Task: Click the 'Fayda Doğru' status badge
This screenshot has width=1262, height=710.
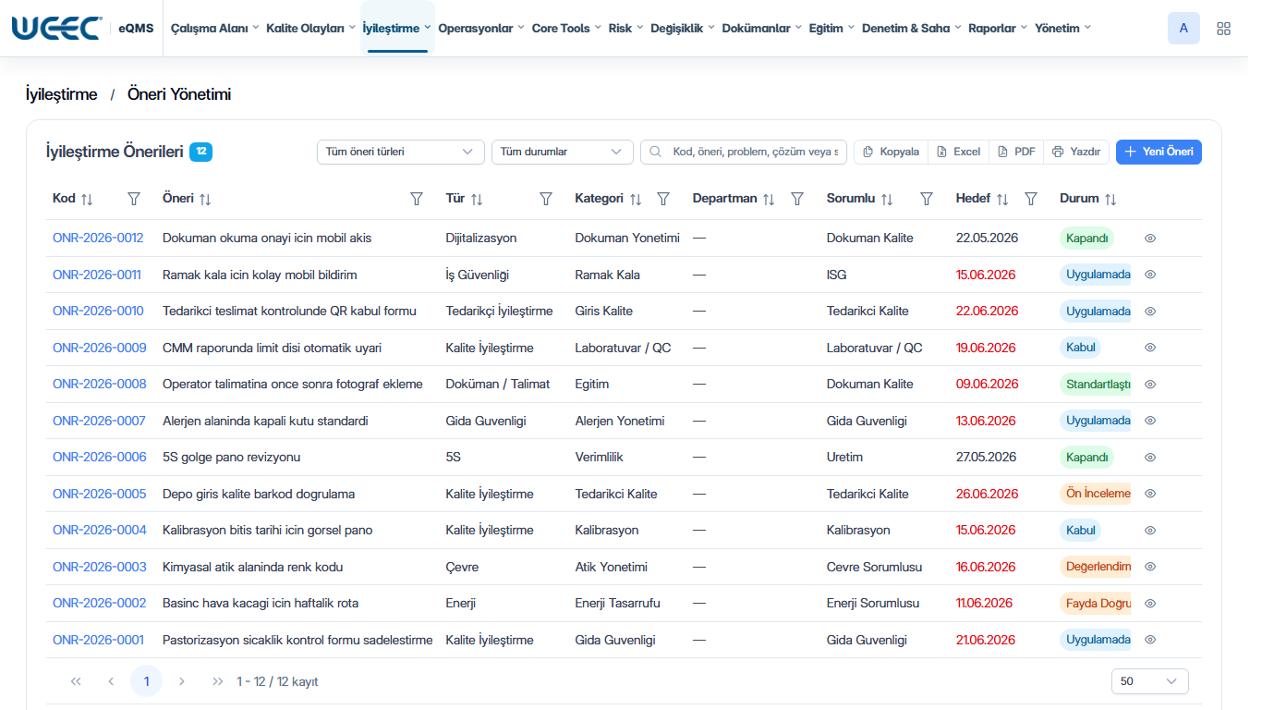Action: 1096,604
